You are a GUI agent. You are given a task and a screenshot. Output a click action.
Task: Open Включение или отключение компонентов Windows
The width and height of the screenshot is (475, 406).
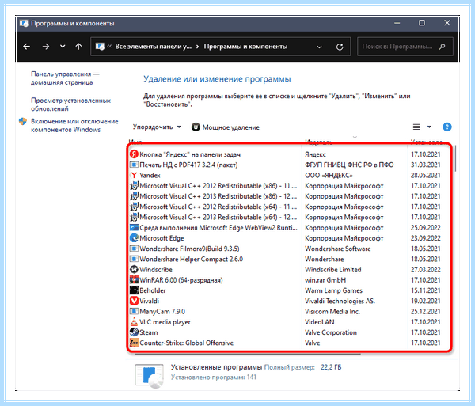click(74, 125)
